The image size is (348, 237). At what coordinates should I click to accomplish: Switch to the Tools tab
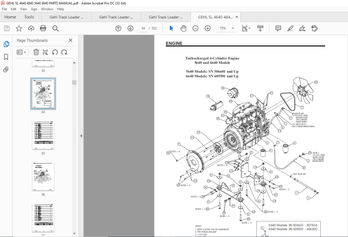click(x=29, y=17)
